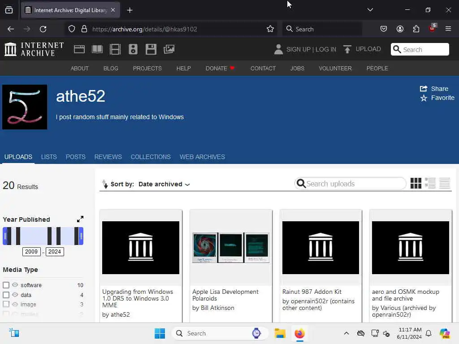The image size is (459, 344).
Task: Show hidden system tray icons
Action: click(346, 333)
